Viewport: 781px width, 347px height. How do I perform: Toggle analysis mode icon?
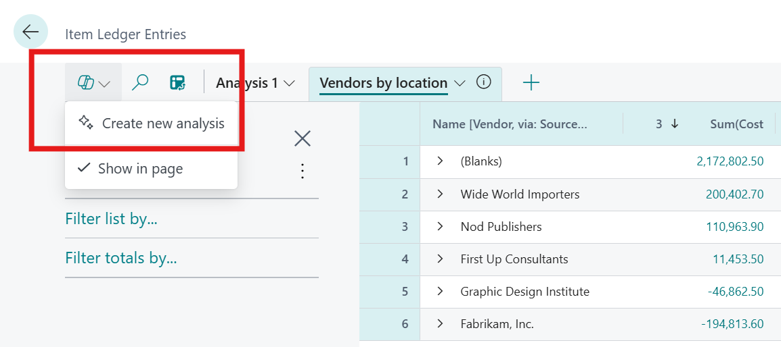coord(178,82)
